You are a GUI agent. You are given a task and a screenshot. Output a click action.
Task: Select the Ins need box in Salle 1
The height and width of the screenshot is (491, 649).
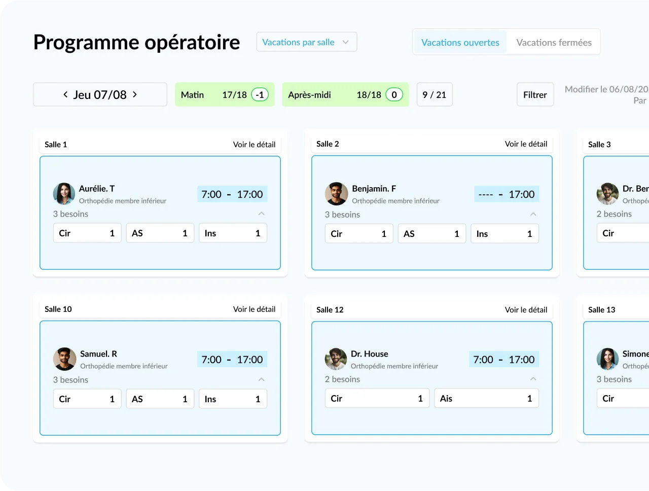(x=233, y=233)
